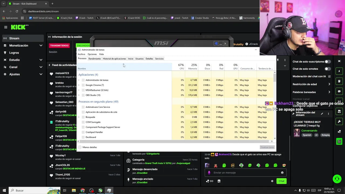The image size is (345, 194).
Task: Select Stream in the Kick sidebar
Action: 23,38
